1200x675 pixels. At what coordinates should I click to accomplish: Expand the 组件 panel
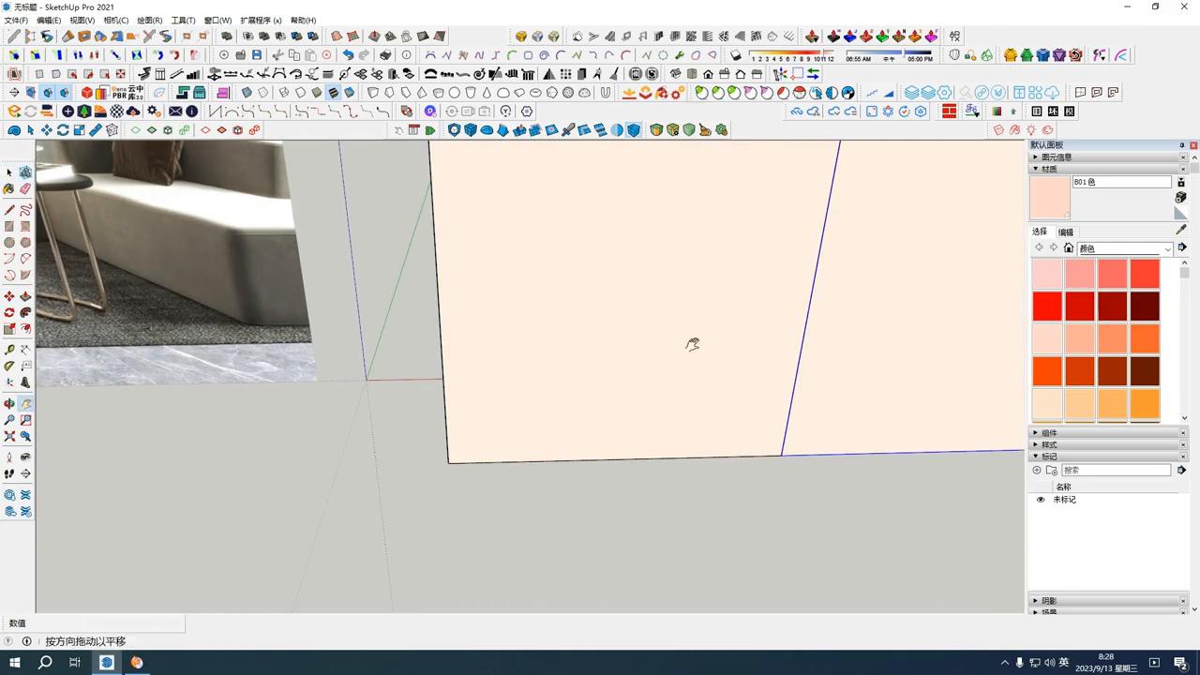(1038, 432)
